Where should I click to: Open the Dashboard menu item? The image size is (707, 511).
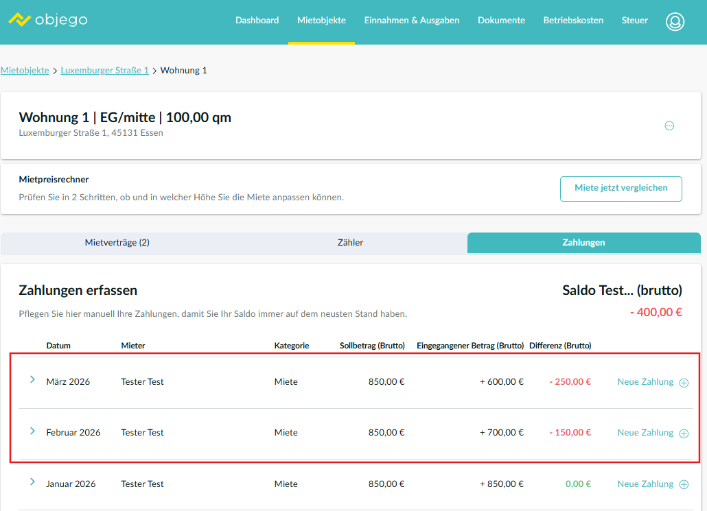click(257, 21)
